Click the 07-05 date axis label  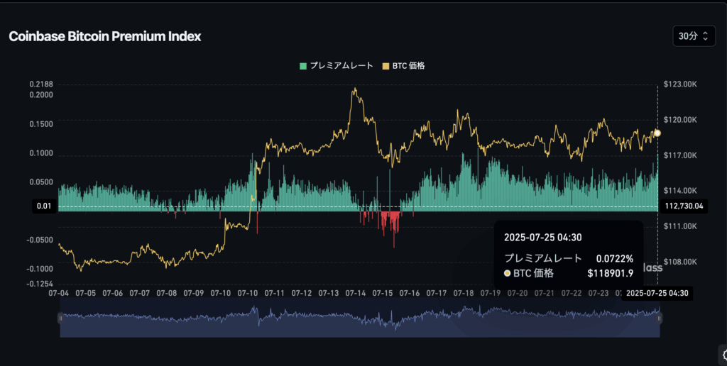pyautogui.click(x=85, y=293)
